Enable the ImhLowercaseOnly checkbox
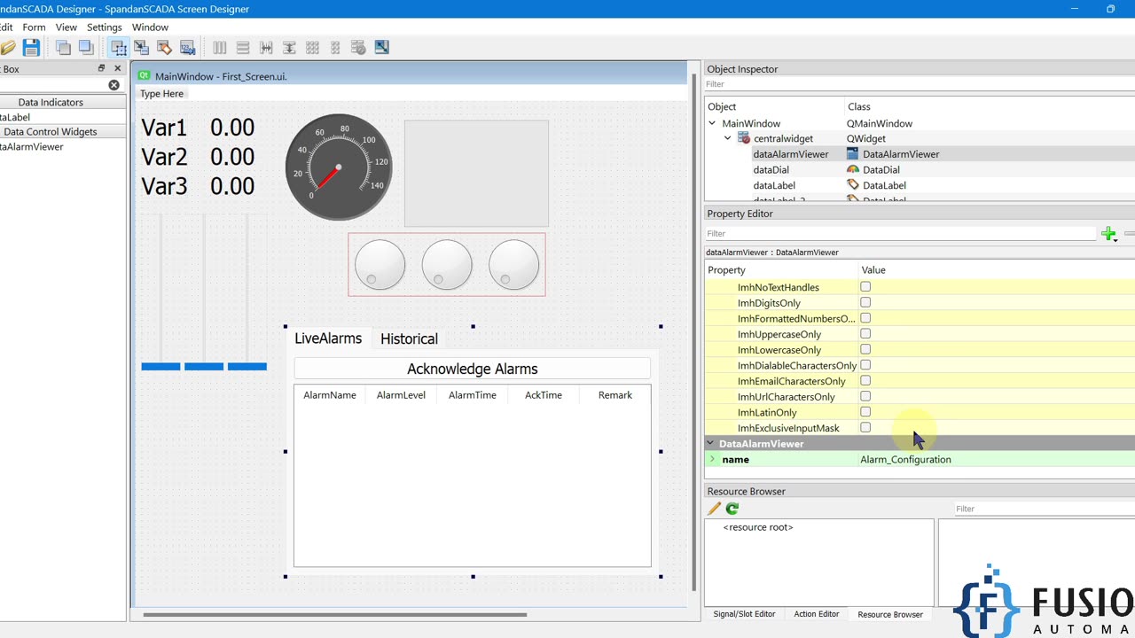Screen dimensions: 1135x638 865,349
